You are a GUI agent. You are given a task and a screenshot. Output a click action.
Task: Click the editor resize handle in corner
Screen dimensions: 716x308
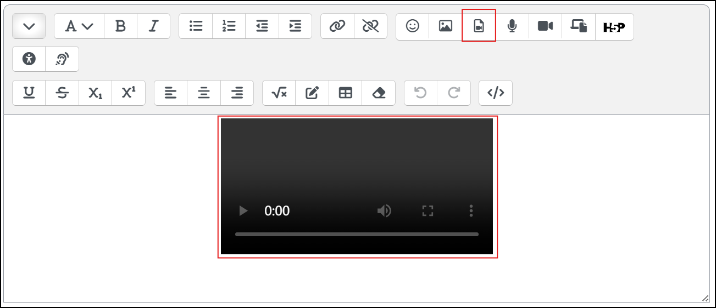tap(705, 298)
